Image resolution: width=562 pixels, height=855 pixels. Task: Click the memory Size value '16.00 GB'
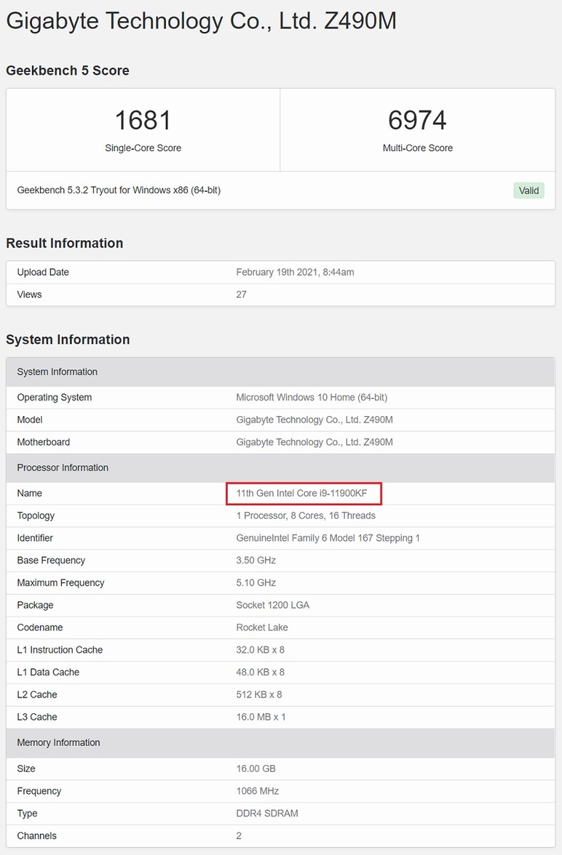[256, 769]
